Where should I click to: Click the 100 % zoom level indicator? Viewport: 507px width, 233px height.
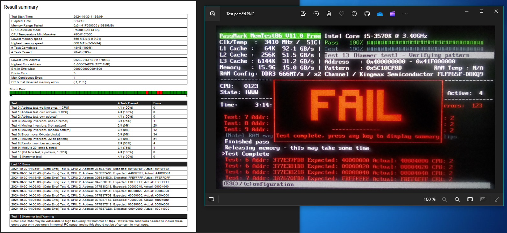(x=429, y=199)
